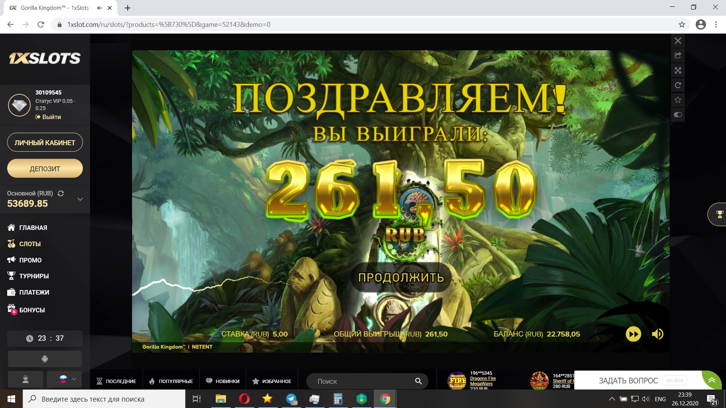Add game to favorites with star icon
This screenshot has height=408, width=726.
point(678,100)
